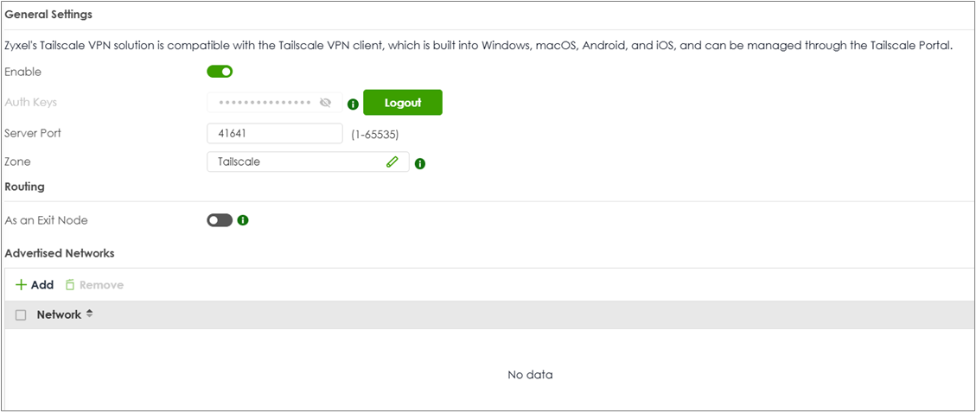This screenshot has height=412, width=976.
Task: Click the Zone field showing Tailscale
Action: click(308, 162)
